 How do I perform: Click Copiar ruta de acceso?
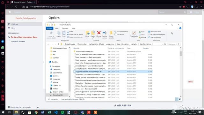point(75,34)
